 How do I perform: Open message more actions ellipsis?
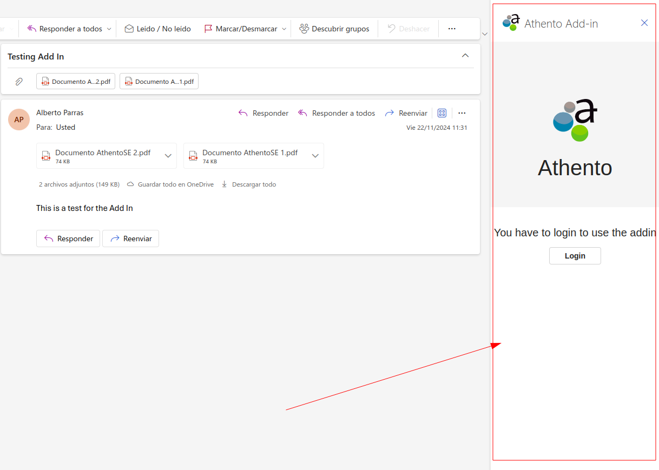pos(462,113)
